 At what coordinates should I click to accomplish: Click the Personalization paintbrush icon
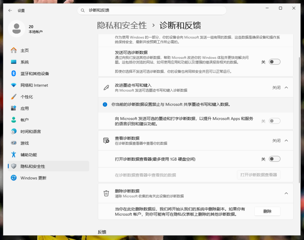(x=14, y=97)
